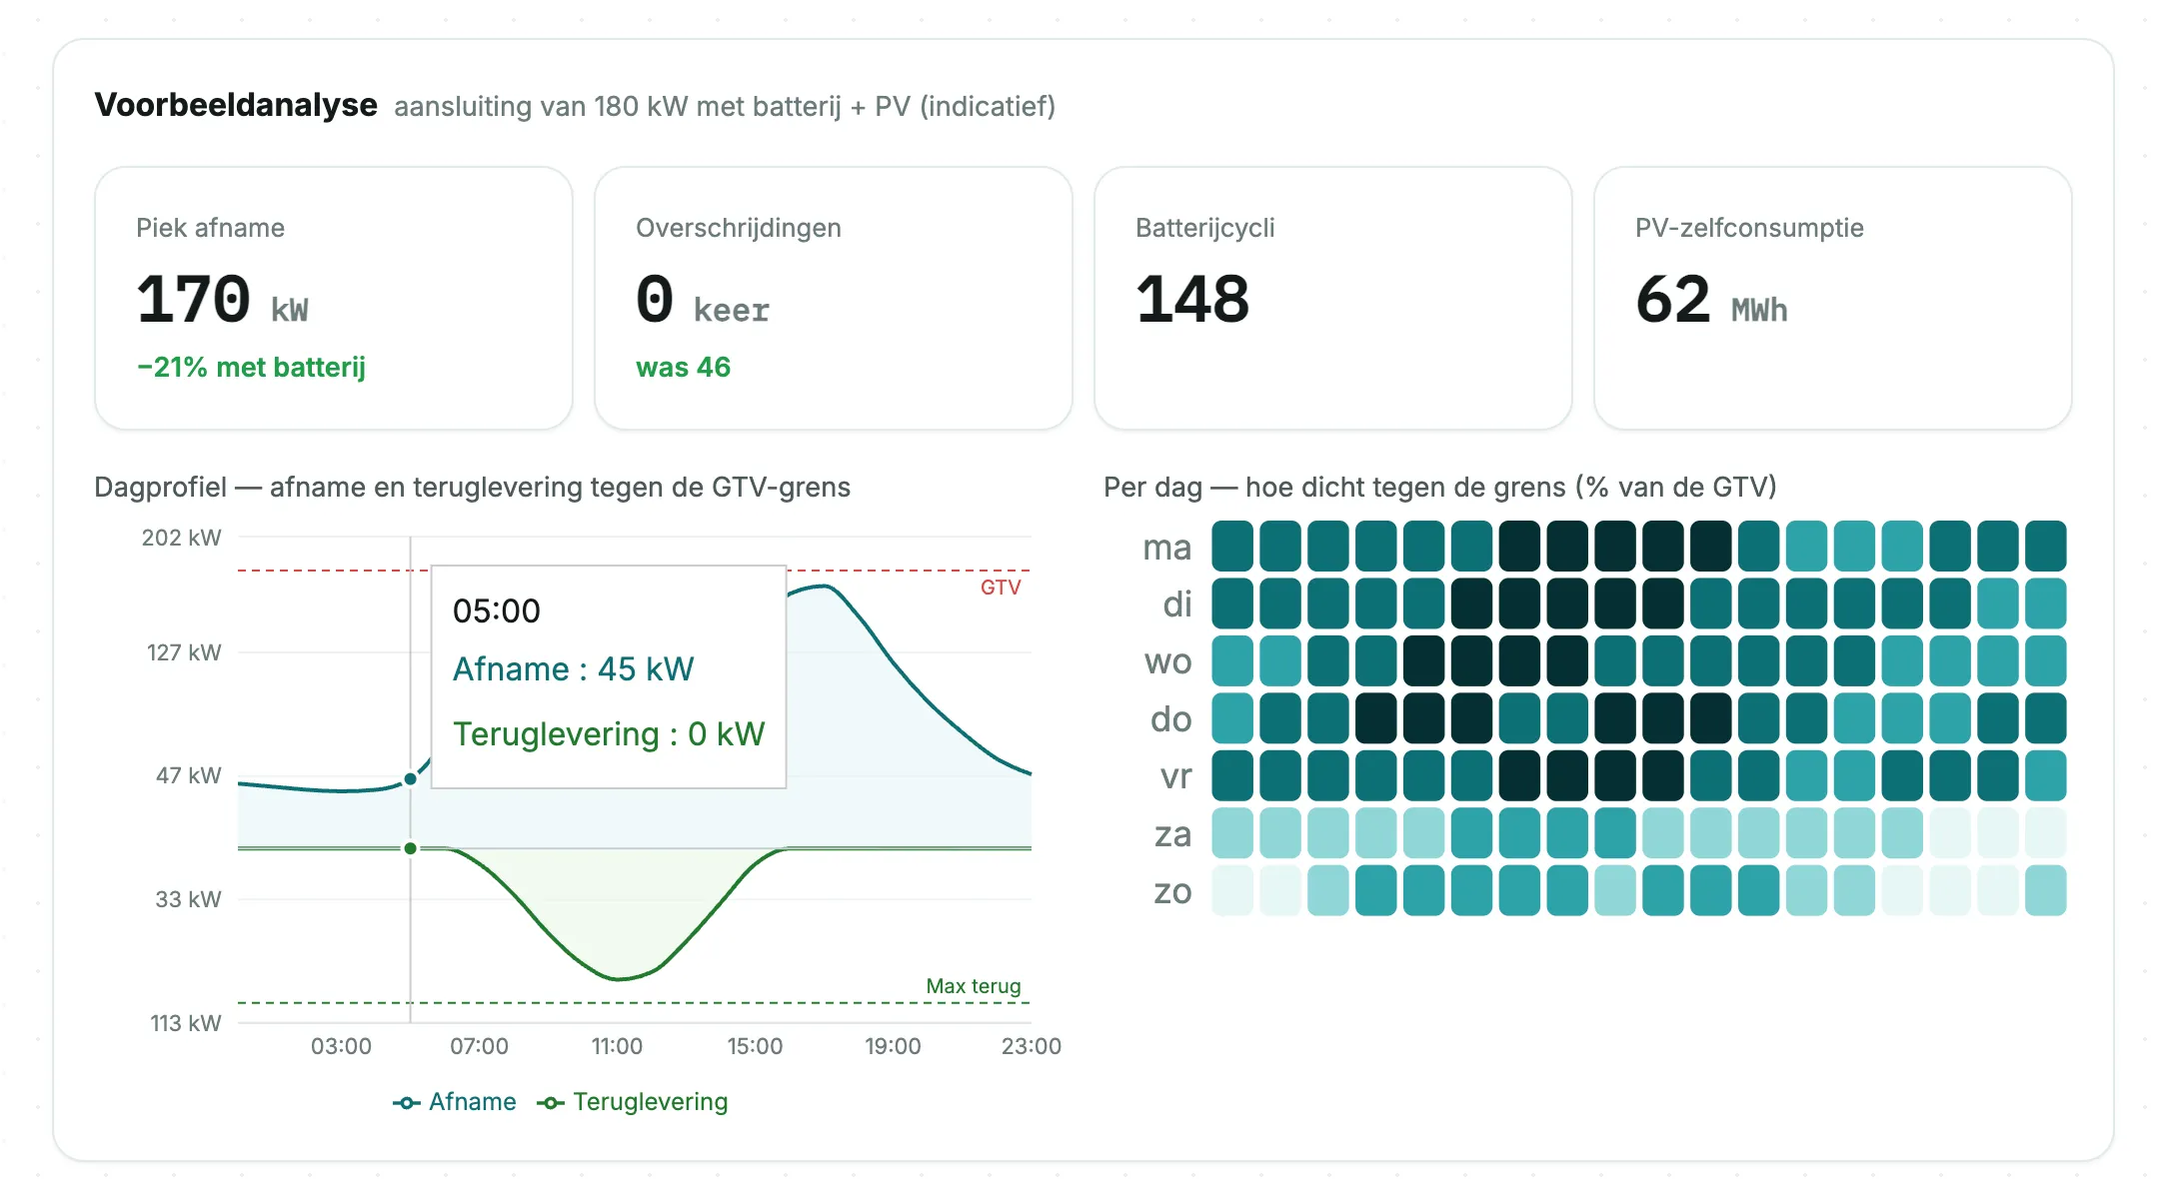This screenshot has height=1195, width=2165.
Task: Click the green 'Max terug' limit label
Action: point(974,986)
